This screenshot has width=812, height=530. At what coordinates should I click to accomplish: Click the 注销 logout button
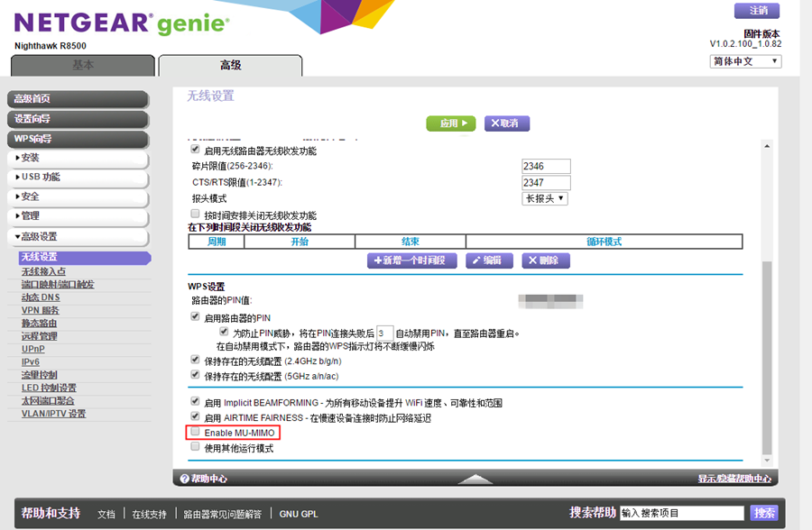[x=758, y=11]
